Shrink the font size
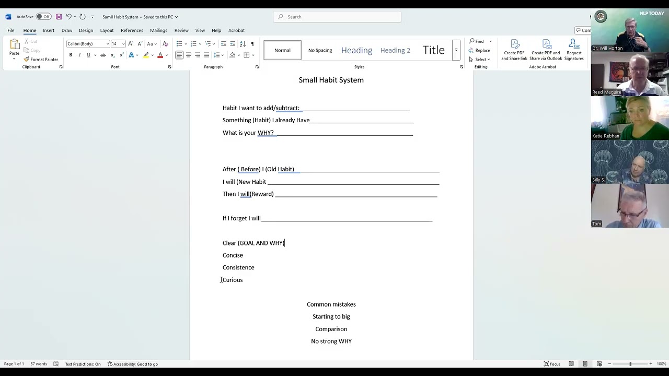669x376 pixels. (140, 44)
